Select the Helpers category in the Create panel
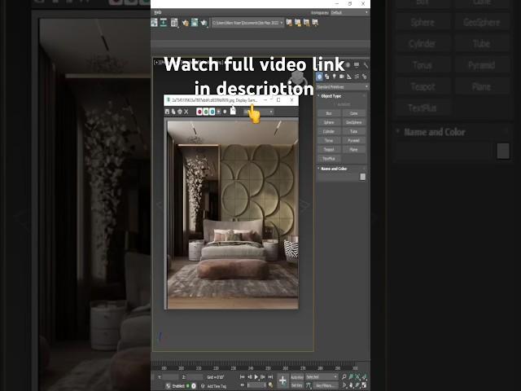Image resolution: width=521 pixels, height=391 pixels. tap(349, 77)
